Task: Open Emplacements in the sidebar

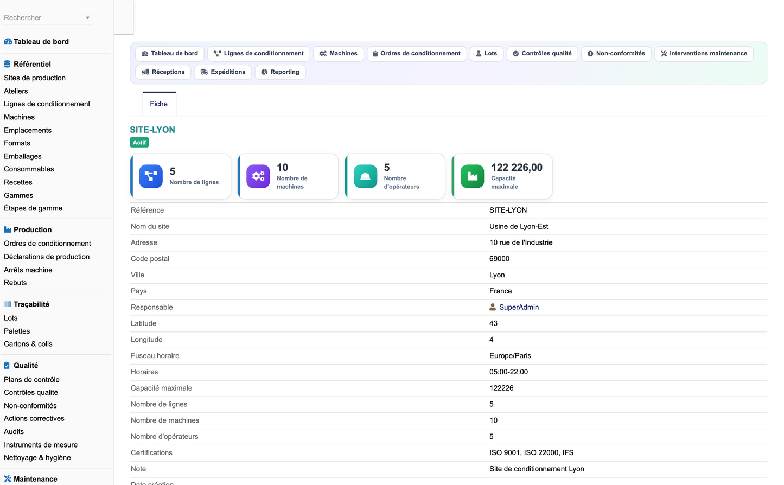Action: [x=28, y=130]
